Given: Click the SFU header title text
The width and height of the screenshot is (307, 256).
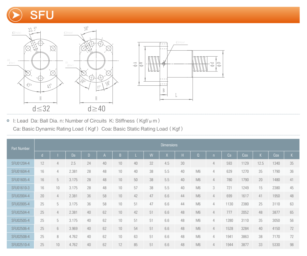Looking at the screenshot, I should tap(42, 15).
